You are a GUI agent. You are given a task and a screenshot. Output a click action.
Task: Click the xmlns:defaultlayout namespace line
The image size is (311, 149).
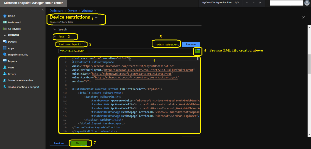pos(133,70)
